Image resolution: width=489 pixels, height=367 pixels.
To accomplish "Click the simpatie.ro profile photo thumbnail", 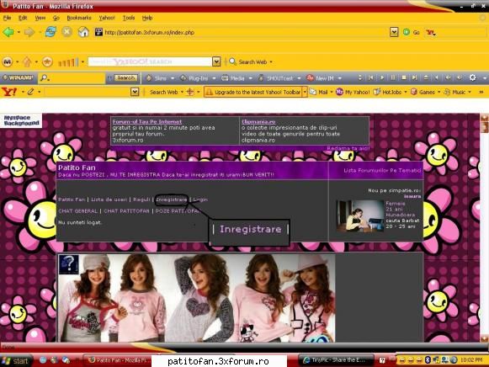I will [x=360, y=215].
